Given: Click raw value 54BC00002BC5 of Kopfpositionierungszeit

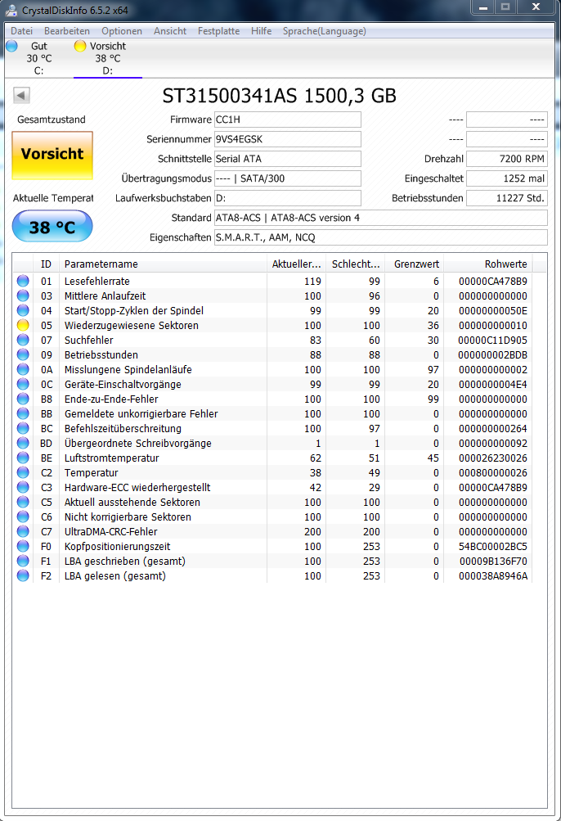Looking at the screenshot, I should [x=493, y=546].
